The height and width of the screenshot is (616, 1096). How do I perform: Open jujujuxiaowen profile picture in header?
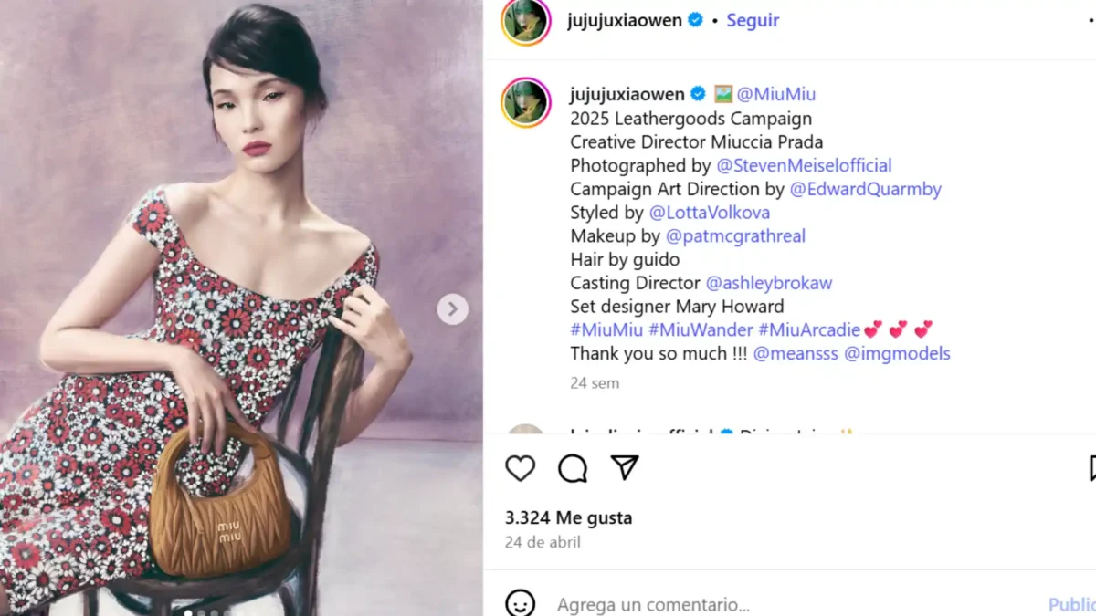click(526, 21)
